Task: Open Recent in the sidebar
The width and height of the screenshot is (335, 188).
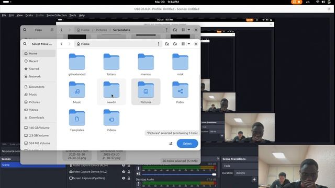Action: 39,61
